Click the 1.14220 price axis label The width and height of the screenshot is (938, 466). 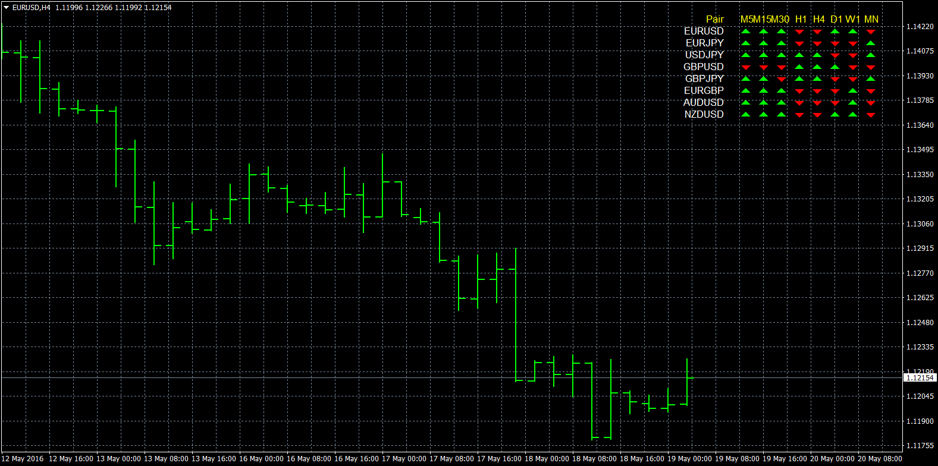point(920,27)
